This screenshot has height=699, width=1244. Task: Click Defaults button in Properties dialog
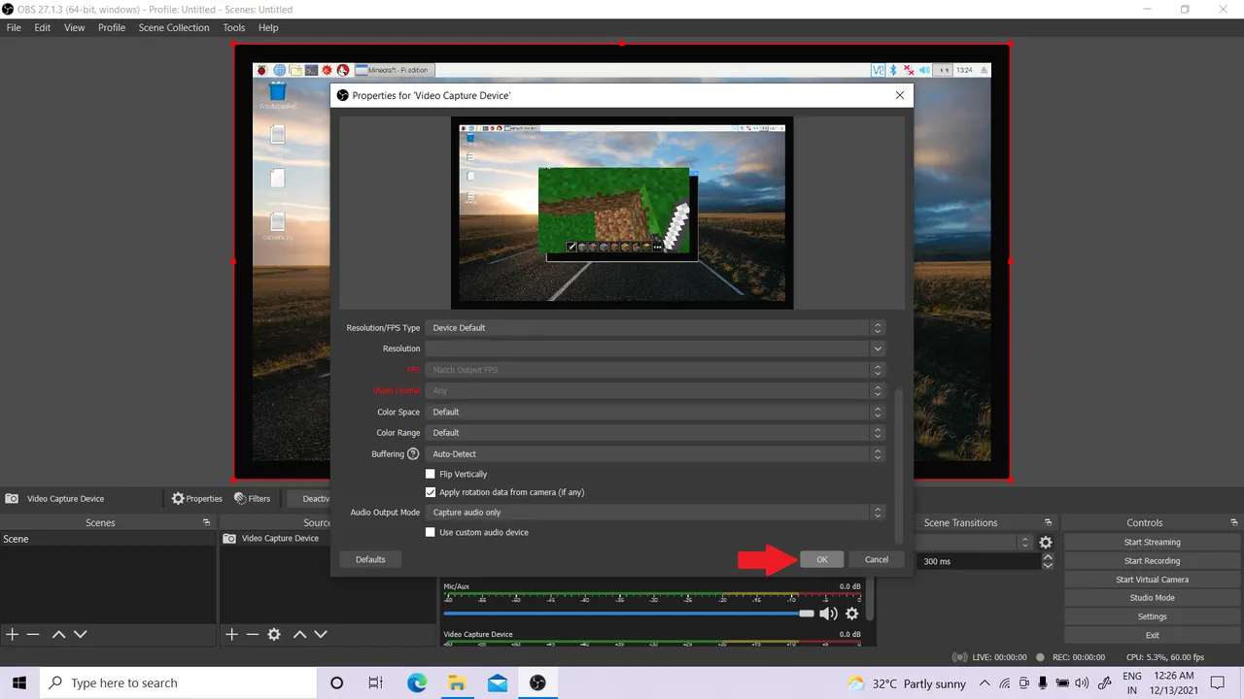point(370,559)
